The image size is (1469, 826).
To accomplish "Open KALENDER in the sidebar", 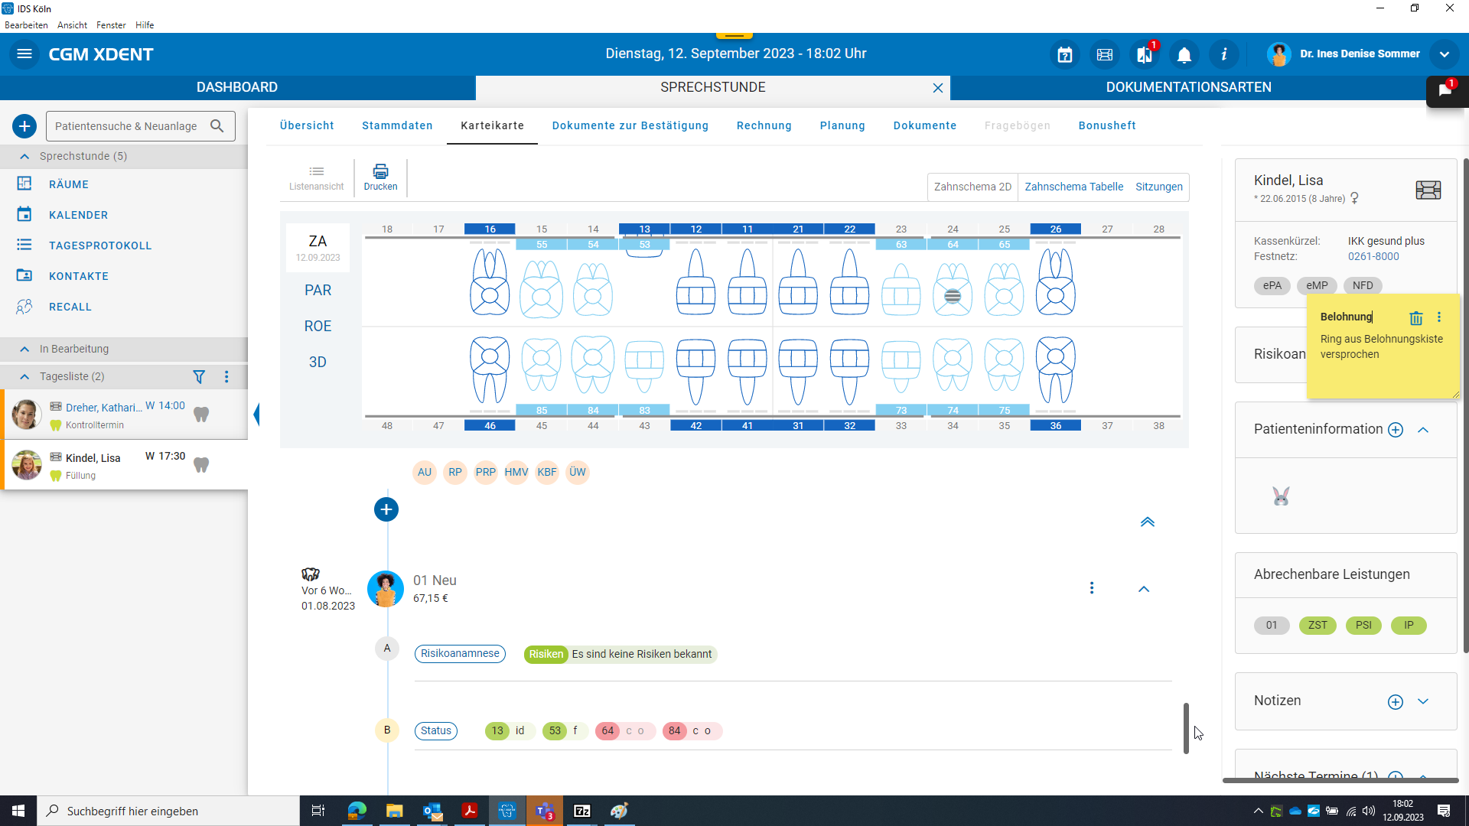I will pos(78,215).
